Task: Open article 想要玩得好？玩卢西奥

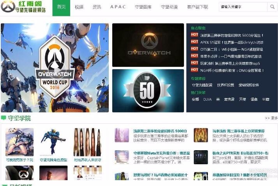Action: [161, 175]
